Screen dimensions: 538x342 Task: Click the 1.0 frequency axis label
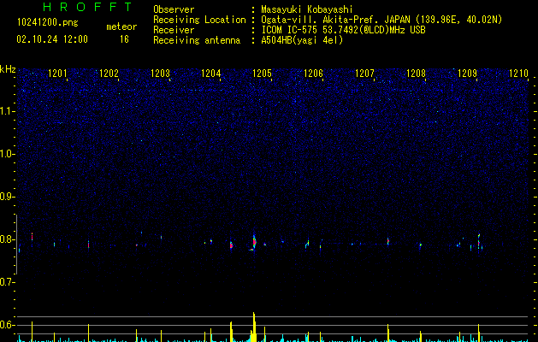(7, 154)
